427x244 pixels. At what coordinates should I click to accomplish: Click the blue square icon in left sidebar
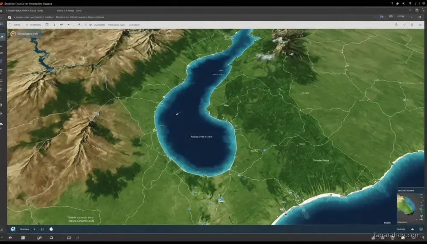click(x=1, y=61)
